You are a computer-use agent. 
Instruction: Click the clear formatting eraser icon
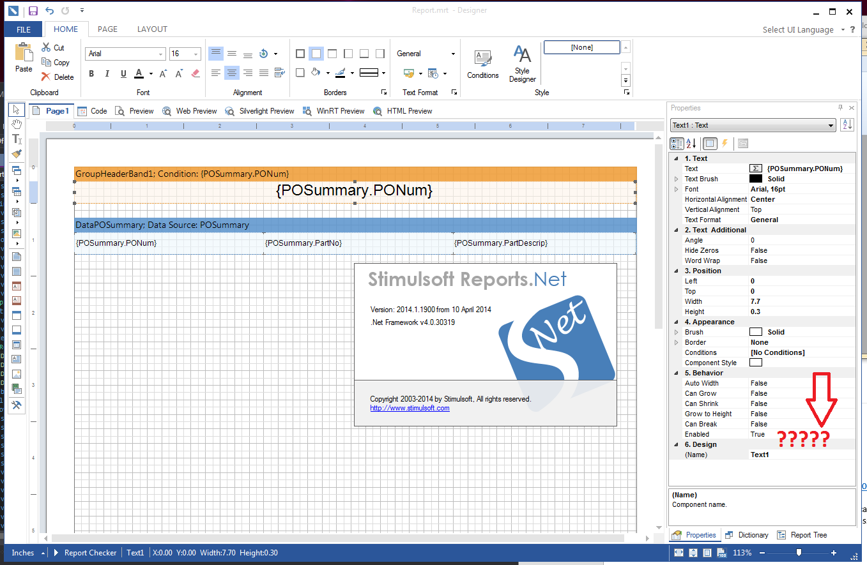click(x=196, y=73)
